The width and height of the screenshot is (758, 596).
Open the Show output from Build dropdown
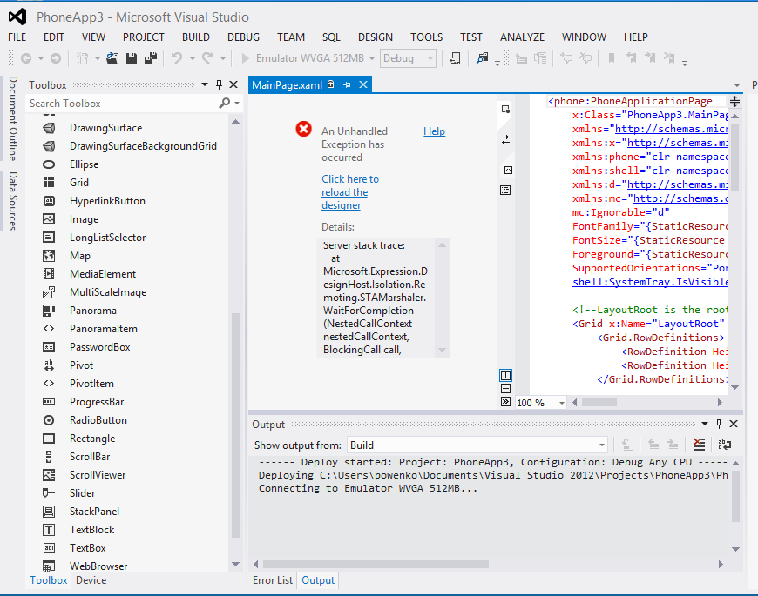(x=601, y=445)
